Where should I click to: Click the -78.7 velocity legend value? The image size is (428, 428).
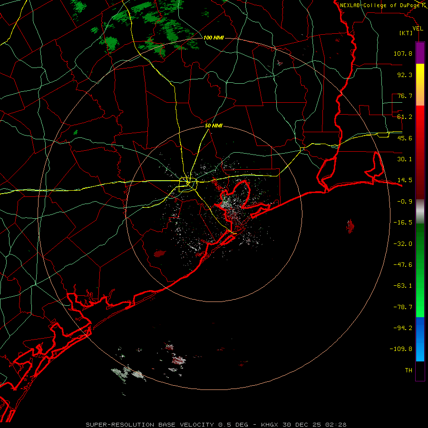[x=403, y=307]
